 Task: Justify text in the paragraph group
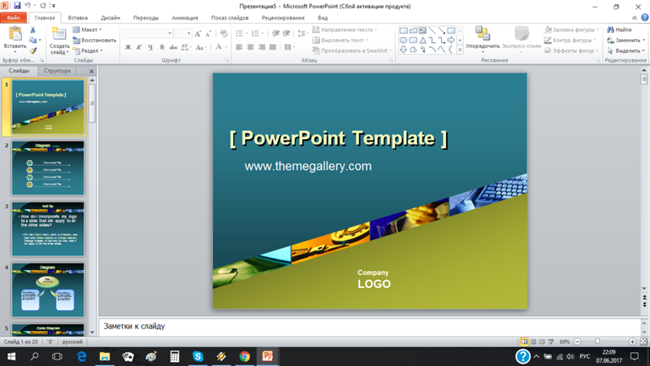pos(272,47)
